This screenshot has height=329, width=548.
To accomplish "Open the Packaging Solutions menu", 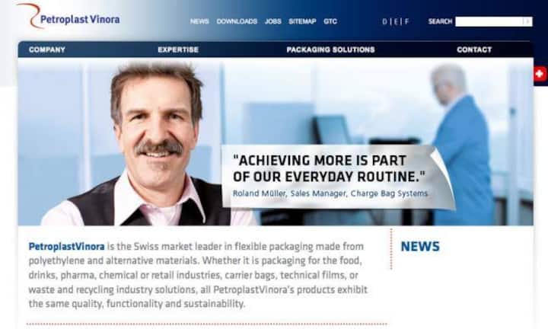I will click(x=330, y=50).
